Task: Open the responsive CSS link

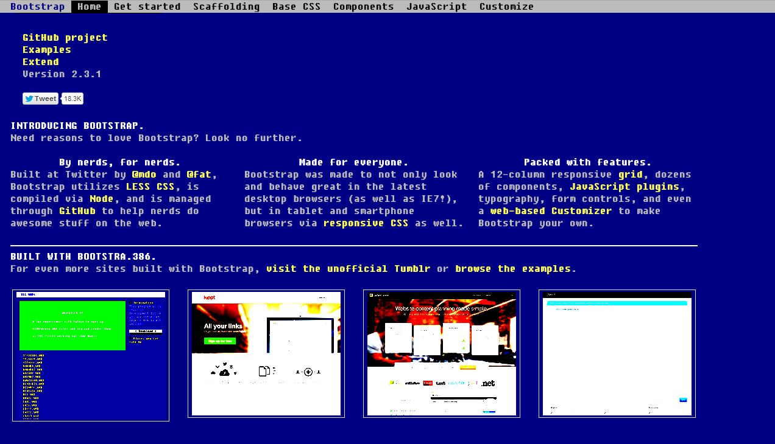Action: (x=366, y=223)
